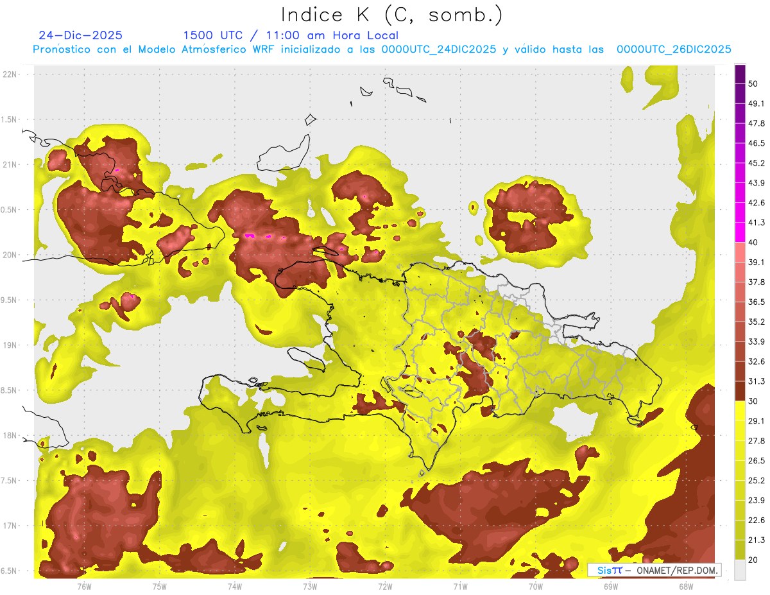
Task: Click latitude axis label '6.5N'
Action: pos(10,571)
